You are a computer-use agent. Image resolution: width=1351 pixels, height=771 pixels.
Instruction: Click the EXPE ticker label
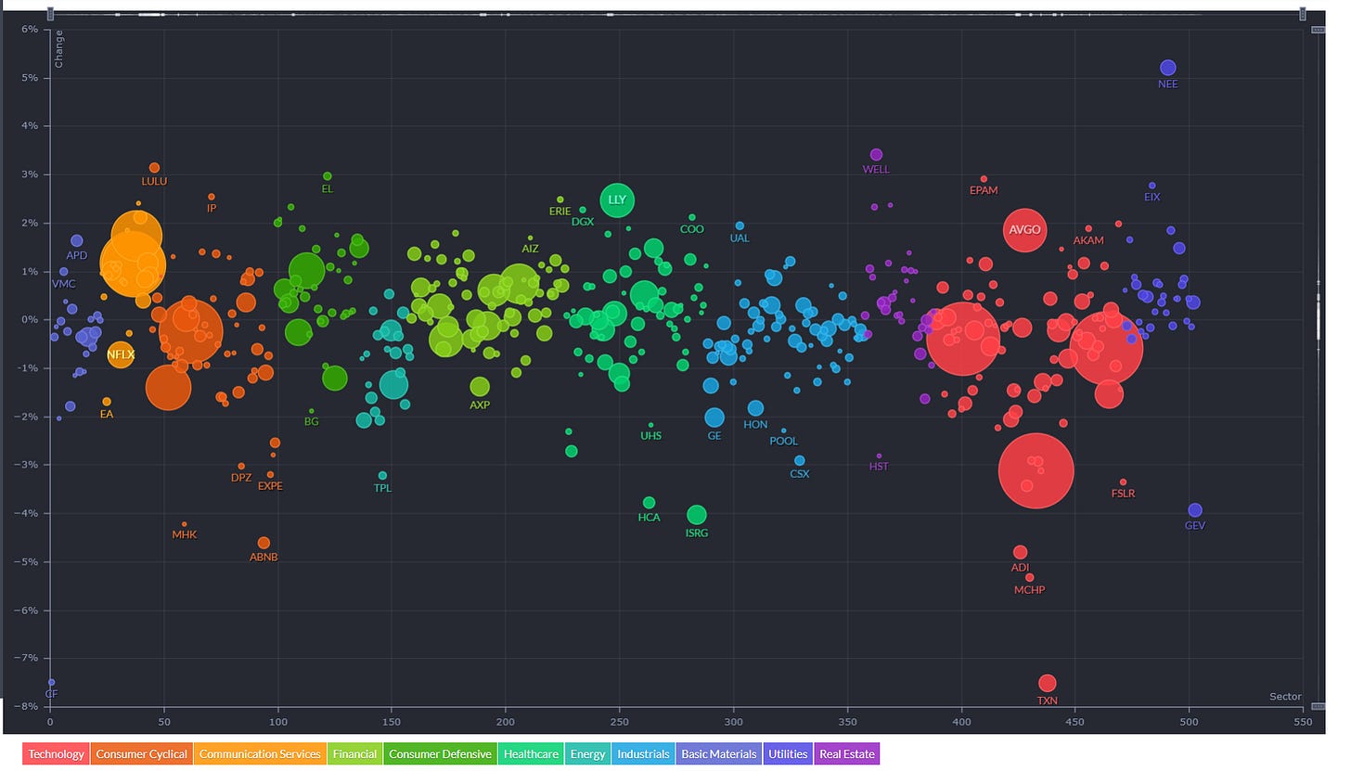270,485
